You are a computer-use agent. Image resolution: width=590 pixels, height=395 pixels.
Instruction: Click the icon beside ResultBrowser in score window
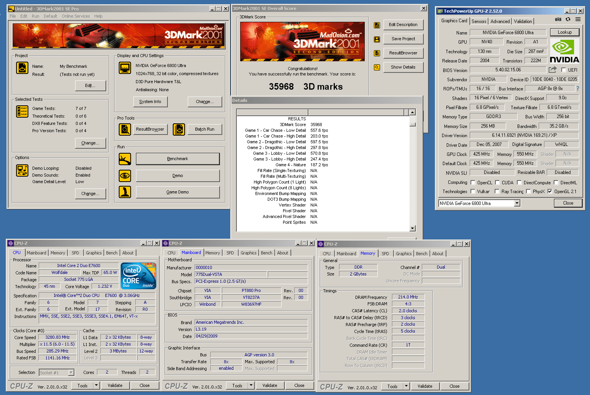377,53
